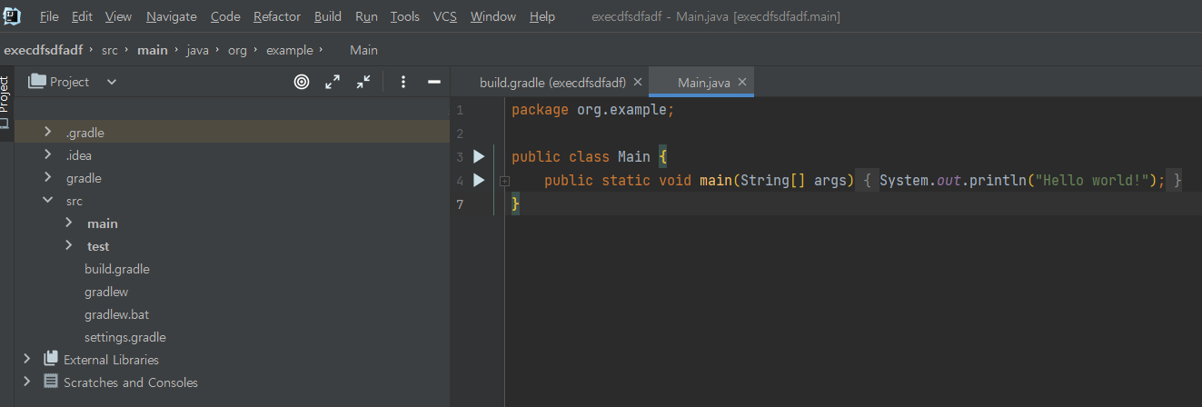
Task: Open the File menu
Action: pos(49,16)
